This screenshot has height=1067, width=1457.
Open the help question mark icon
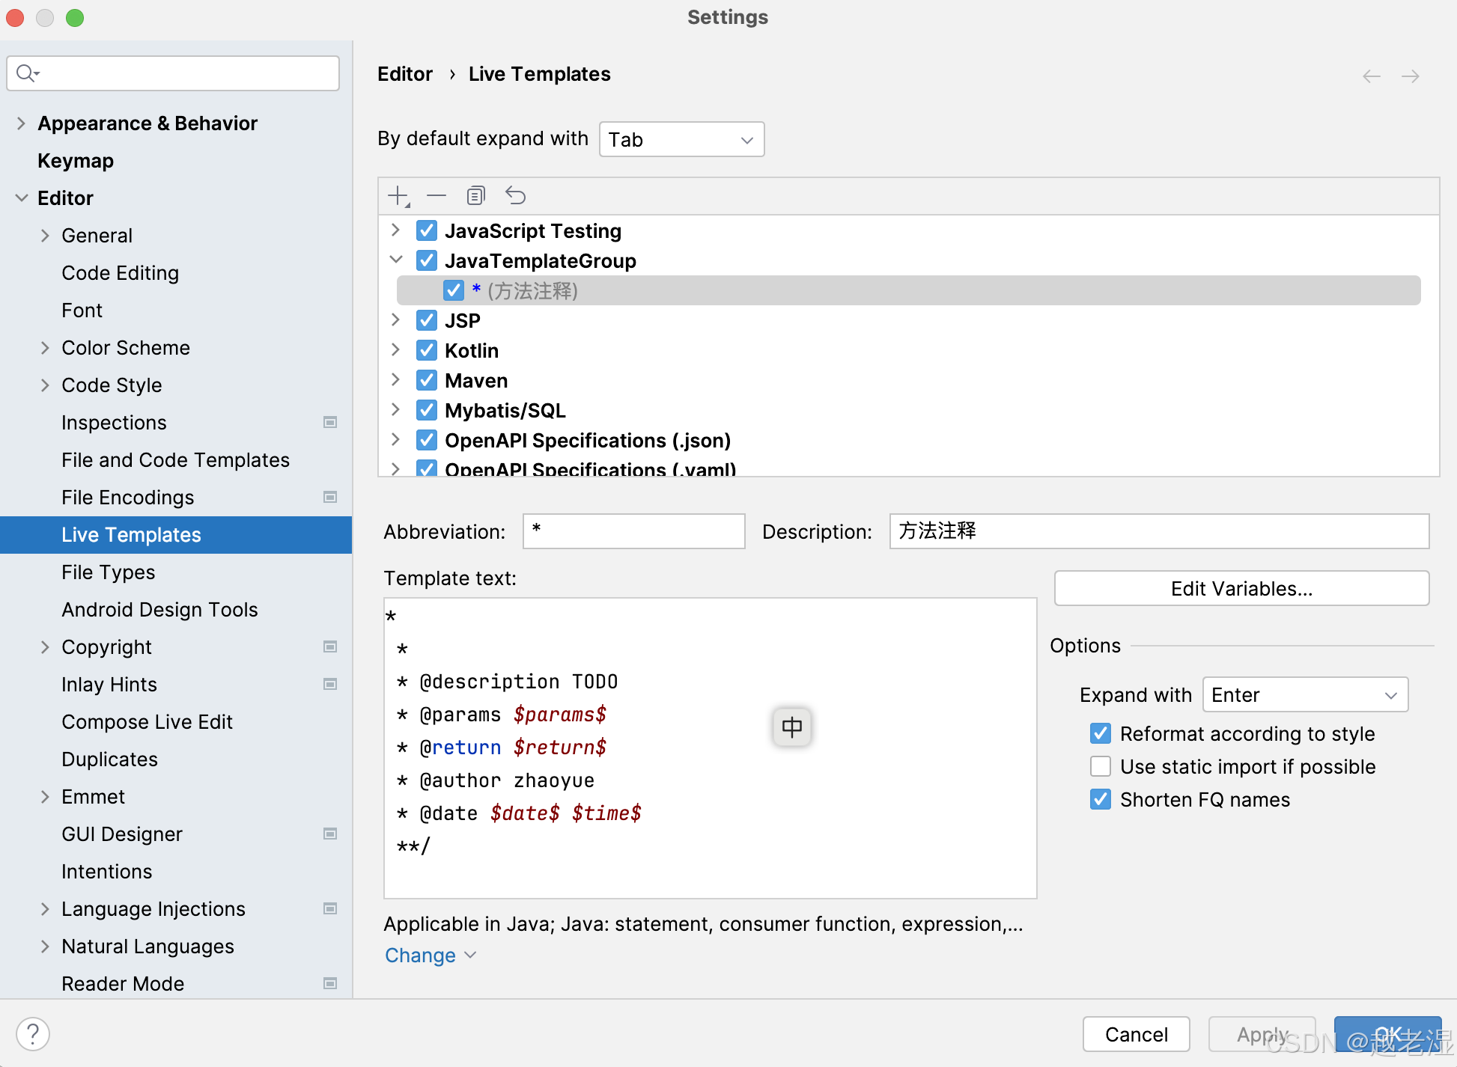coord(33,1034)
